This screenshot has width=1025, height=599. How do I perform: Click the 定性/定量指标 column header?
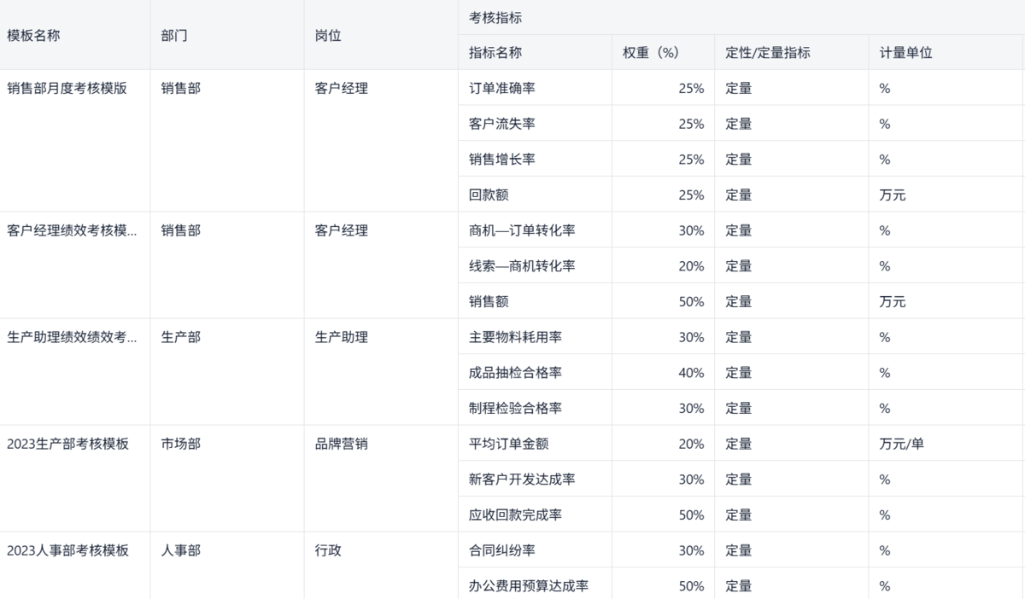click(768, 53)
